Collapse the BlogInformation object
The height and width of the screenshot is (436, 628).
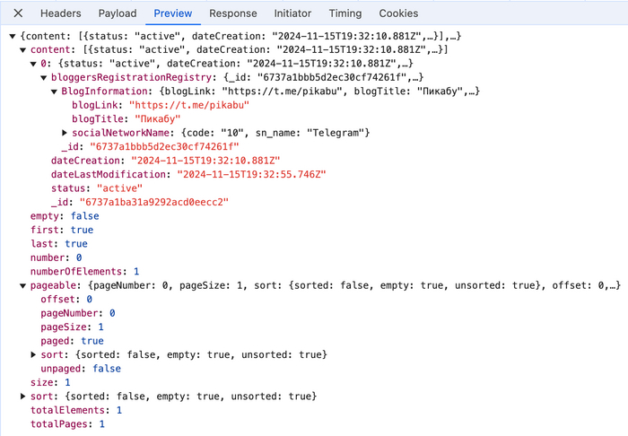[55, 92]
